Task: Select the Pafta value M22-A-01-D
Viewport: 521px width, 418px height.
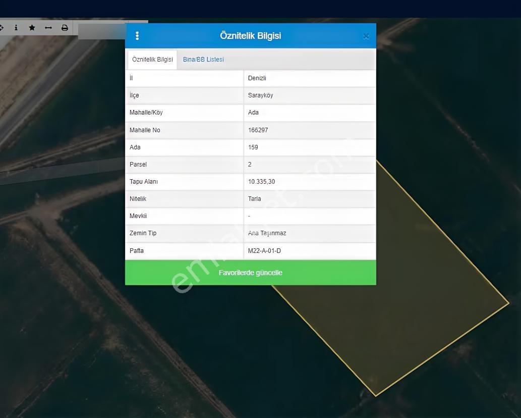Action: [x=264, y=251]
